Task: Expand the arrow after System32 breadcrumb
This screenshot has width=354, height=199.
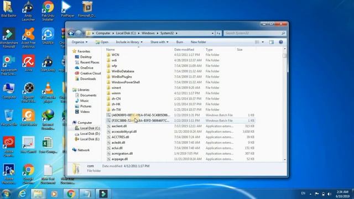Action: coord(176,33)
